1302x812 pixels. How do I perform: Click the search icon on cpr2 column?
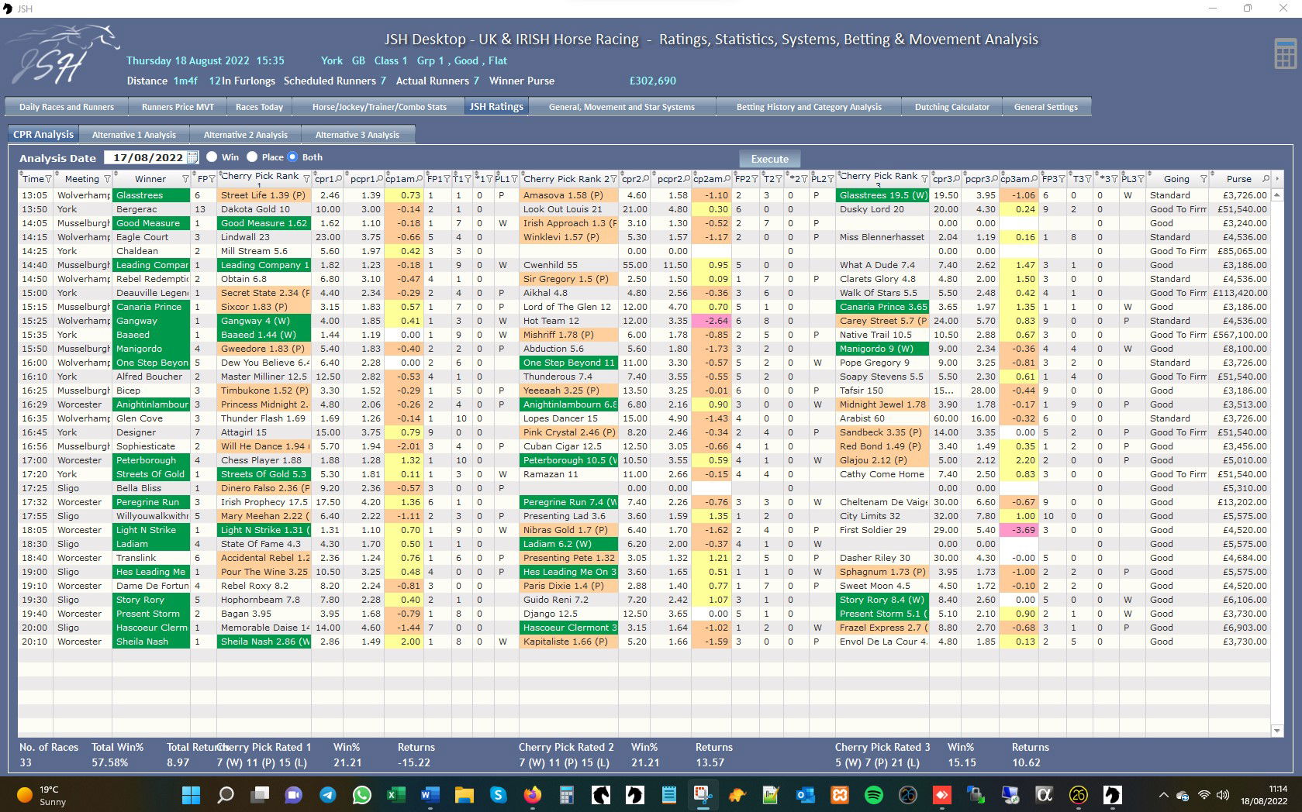point(647,179)
